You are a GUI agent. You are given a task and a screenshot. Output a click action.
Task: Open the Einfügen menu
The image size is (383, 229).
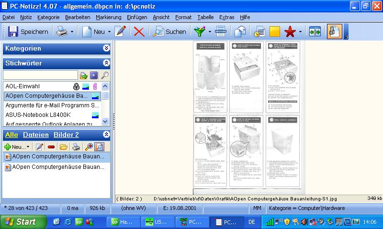pos(137,17)
